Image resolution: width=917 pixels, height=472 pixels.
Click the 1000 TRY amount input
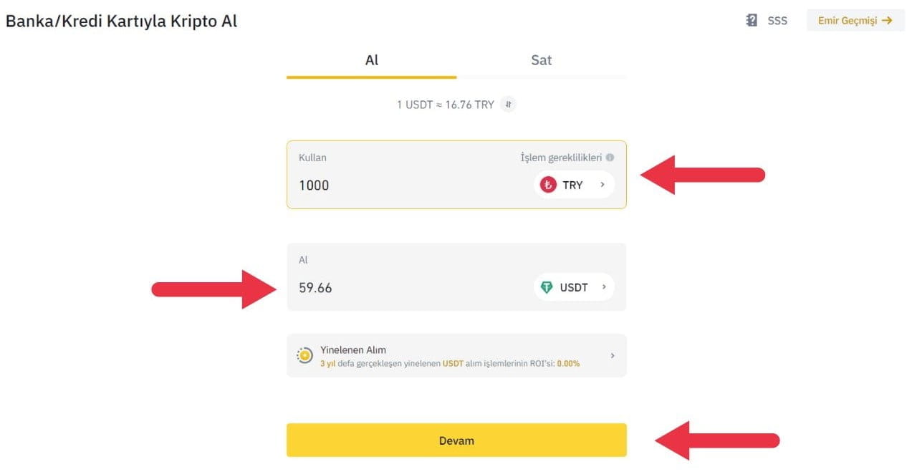tap(314, 185)
